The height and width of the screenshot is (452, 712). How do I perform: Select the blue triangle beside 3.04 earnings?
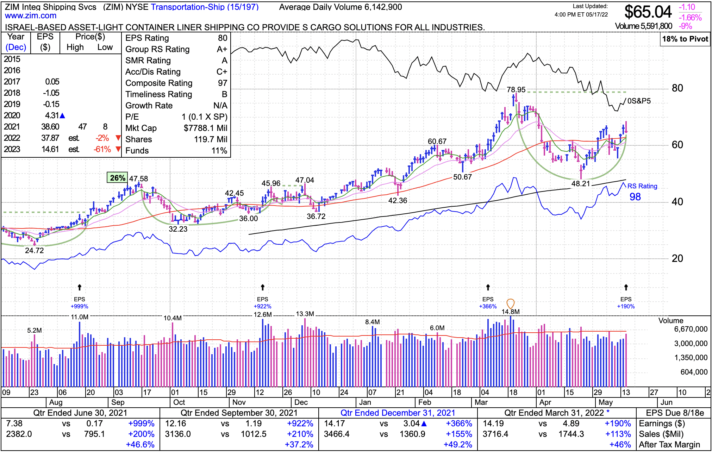(x=424, y=423)
